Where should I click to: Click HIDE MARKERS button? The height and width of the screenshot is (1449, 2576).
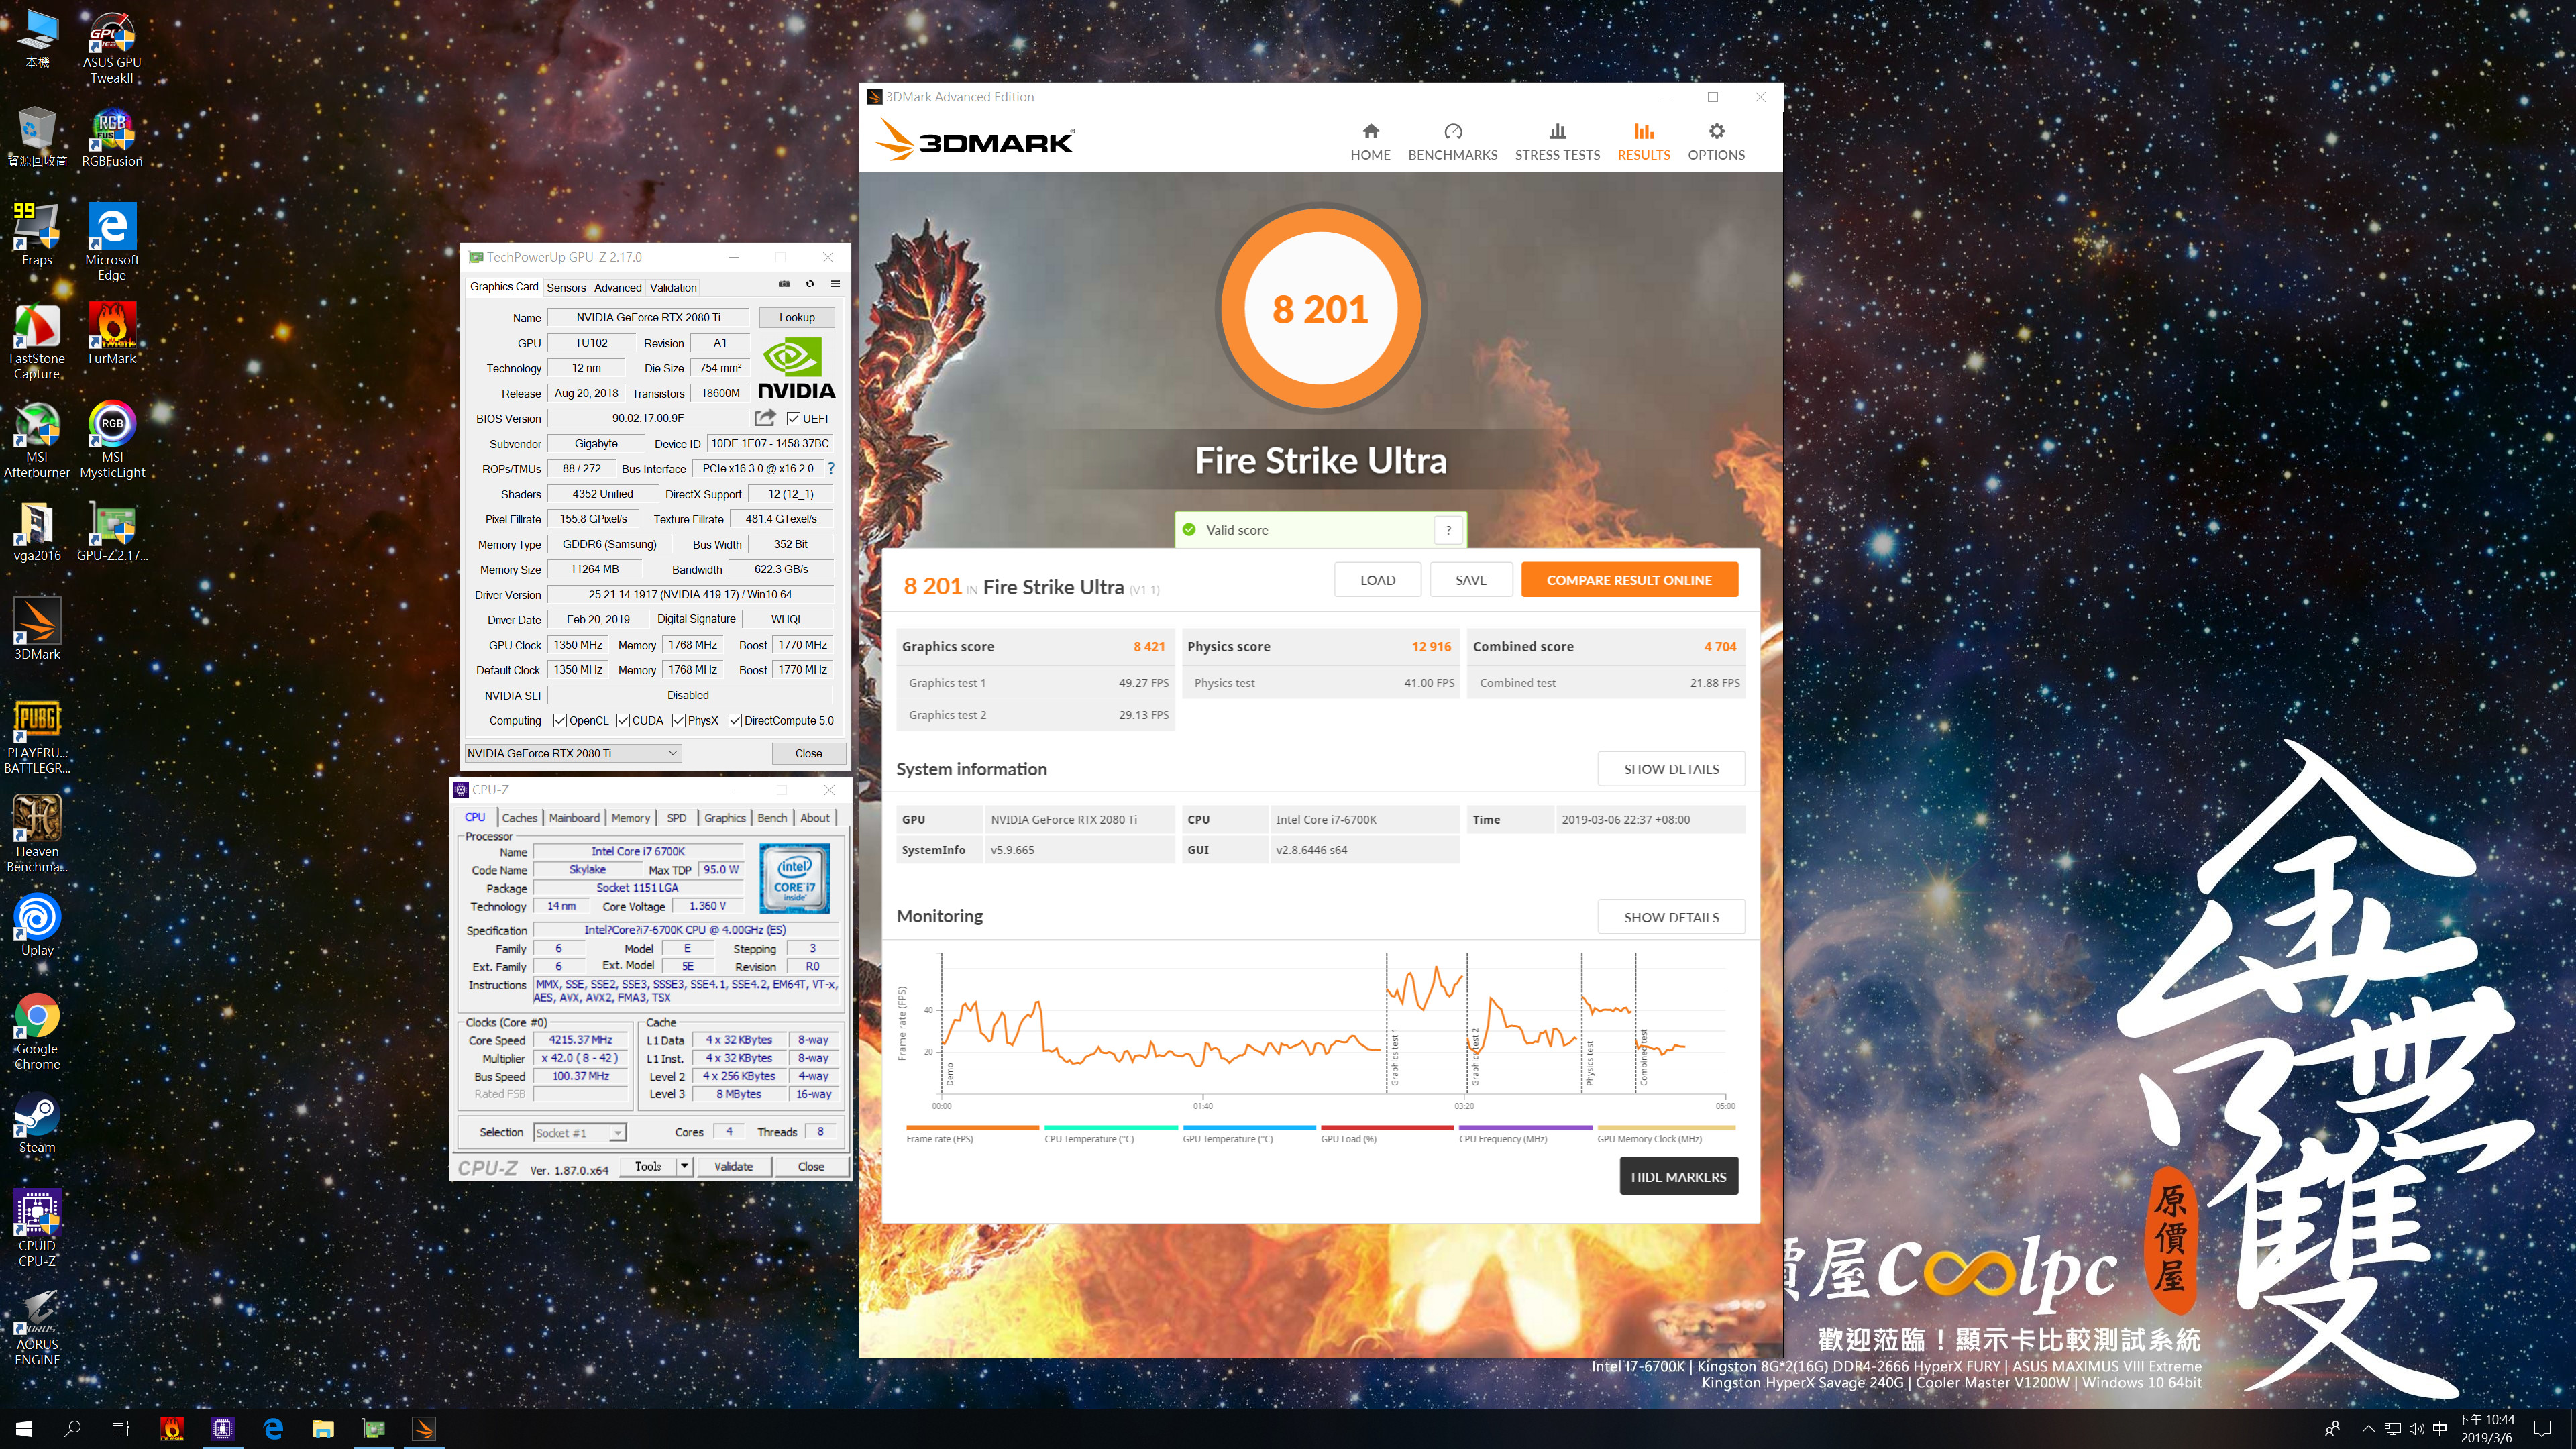tap(1678, 1177)
